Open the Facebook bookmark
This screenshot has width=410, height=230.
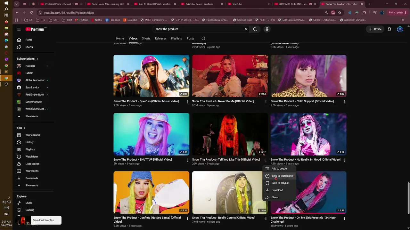coord(112,20)
